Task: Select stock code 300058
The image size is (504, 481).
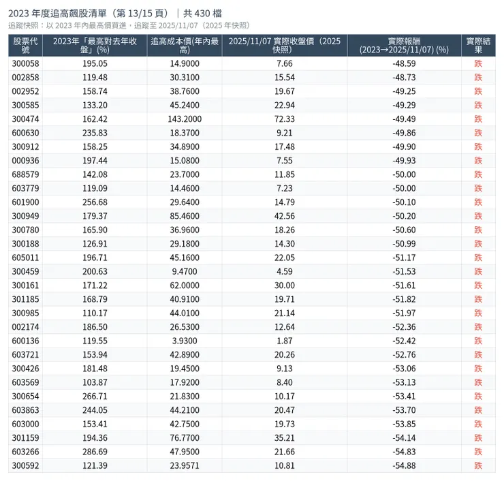Action: click(x=25, y=63)
